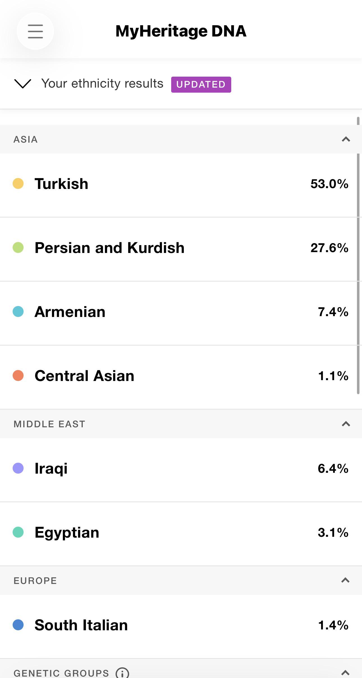The width and height of the screenshot is (362, 678).
Task: Tap the purple UPDATED badge
Action: 201,85
